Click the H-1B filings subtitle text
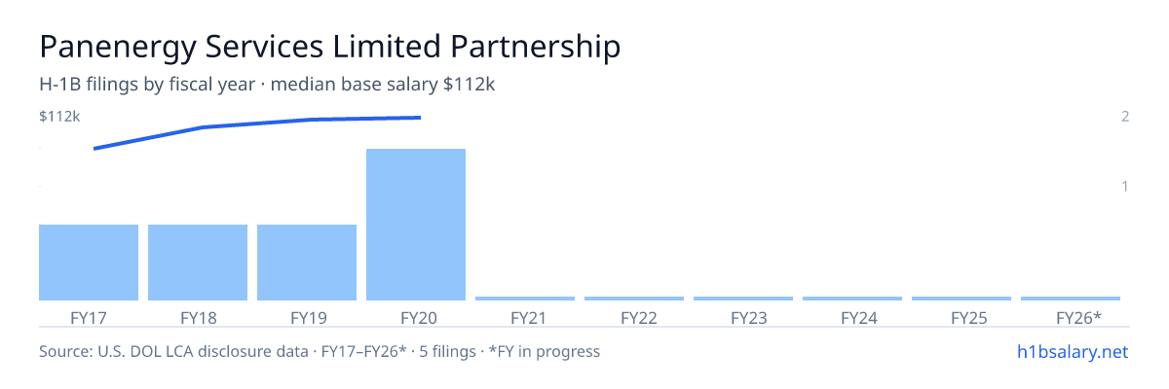Viewport: 1169px width, 389px height. [x=268, y=85]
